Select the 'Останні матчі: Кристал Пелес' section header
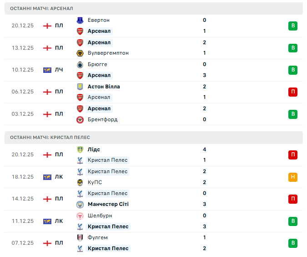307x257 pixels. [x=50, y=137]
